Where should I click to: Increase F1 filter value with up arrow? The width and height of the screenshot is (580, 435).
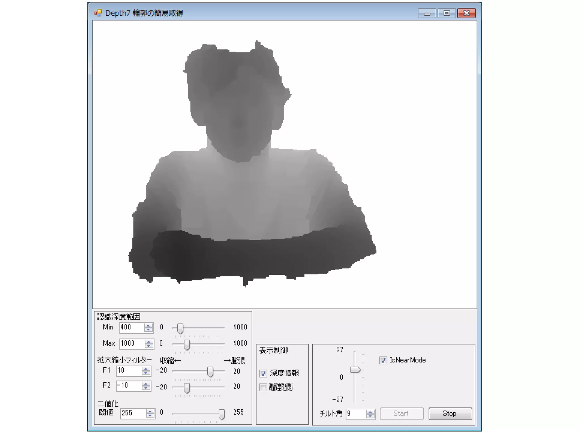146,368
